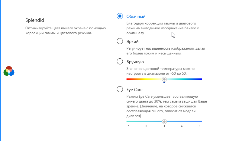Select the Обычный radio button circle
The image size is (226, 141).
(x=120, y=16)
